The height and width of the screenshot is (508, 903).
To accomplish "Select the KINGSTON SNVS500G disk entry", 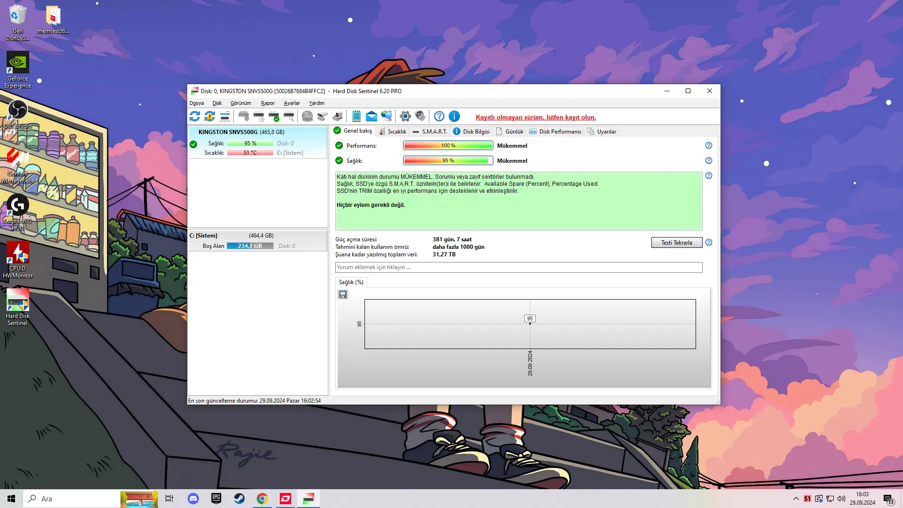I will pyautogui.click(x=257, y=143).
